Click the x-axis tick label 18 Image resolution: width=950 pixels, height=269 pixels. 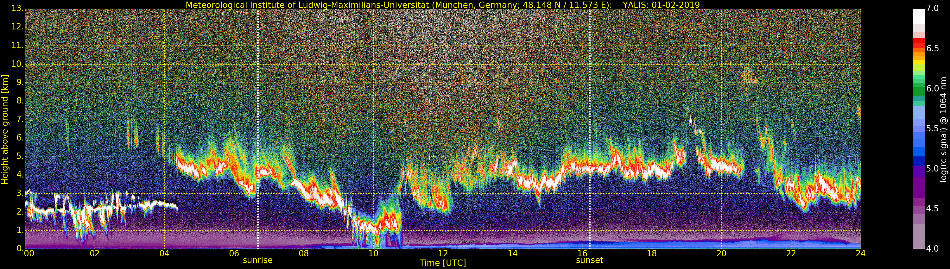652,253
